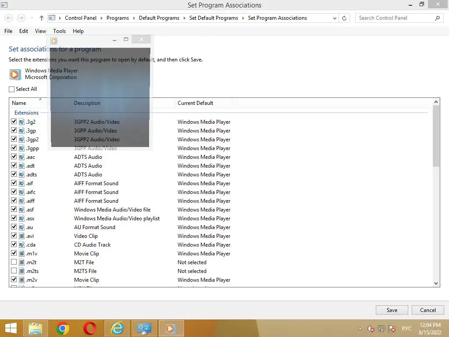The height and width of the screenshot is (337, 449).
Task: Click the muted volume tray icon
Action: [371, 329]
